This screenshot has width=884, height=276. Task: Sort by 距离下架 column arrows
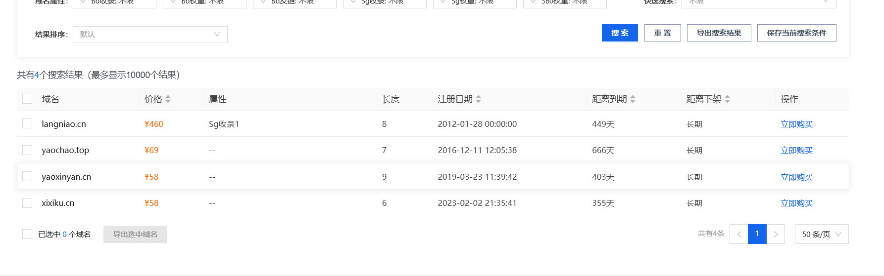pos(727,99)
